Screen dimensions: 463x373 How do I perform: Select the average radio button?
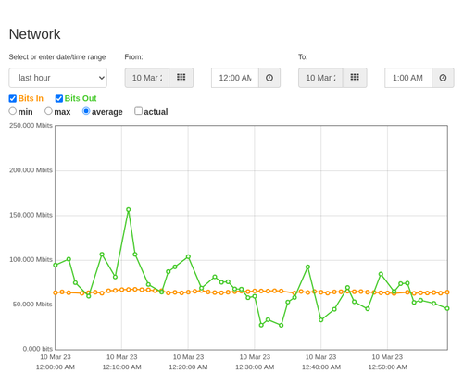(x=86, y=111)
